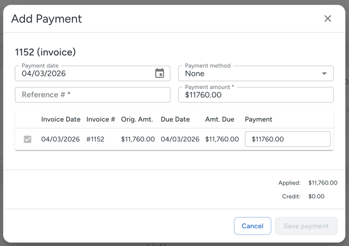349x246 pixels.
Task: Focus the Reference # input field
Action: [x=93, y=95]
